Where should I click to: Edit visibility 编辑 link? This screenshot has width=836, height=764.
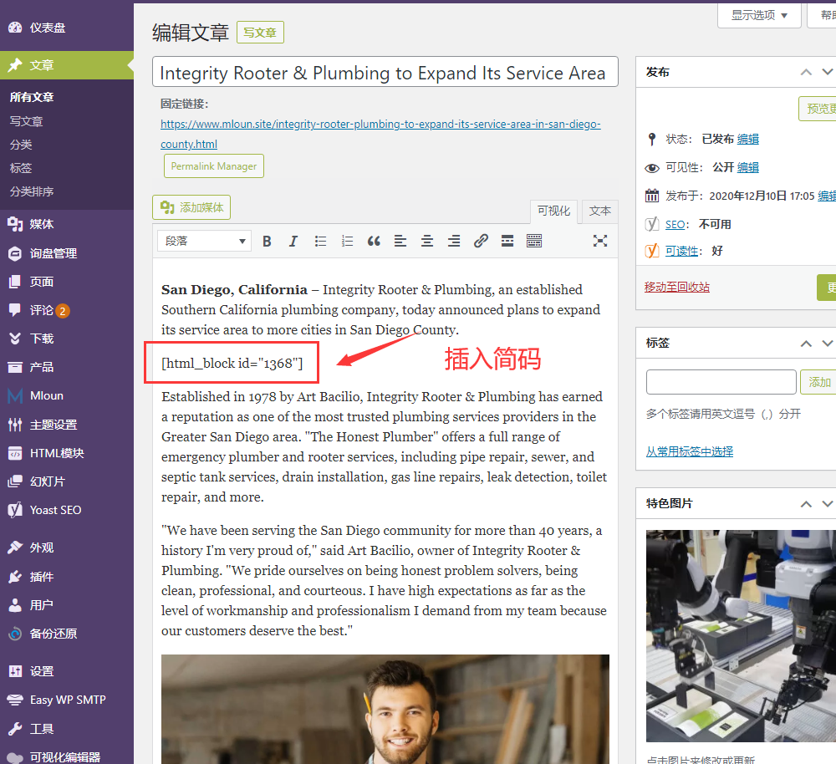[x=748, y=167]
